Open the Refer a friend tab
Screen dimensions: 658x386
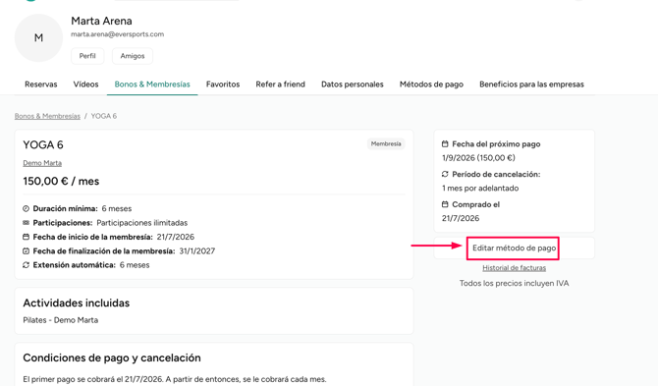[280, 84]
